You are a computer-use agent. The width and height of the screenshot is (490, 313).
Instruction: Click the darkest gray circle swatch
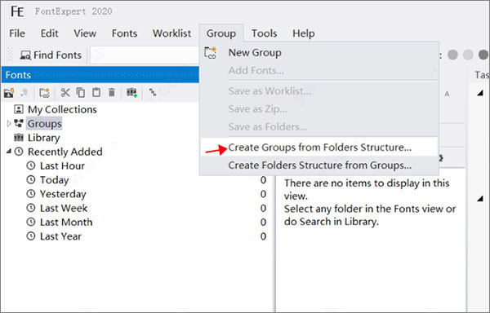coord(483,55)
